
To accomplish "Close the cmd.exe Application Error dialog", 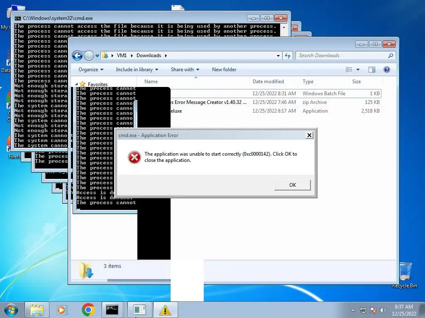I will click(309, 135).
